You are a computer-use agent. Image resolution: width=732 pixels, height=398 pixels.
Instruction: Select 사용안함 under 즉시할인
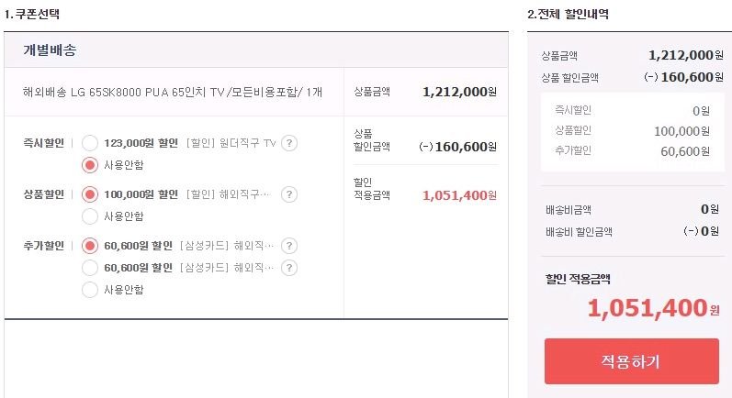(x=90, y=165)
